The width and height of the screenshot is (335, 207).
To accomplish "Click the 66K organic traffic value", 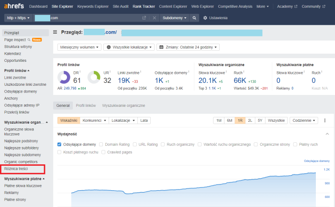I will (240, 80).
